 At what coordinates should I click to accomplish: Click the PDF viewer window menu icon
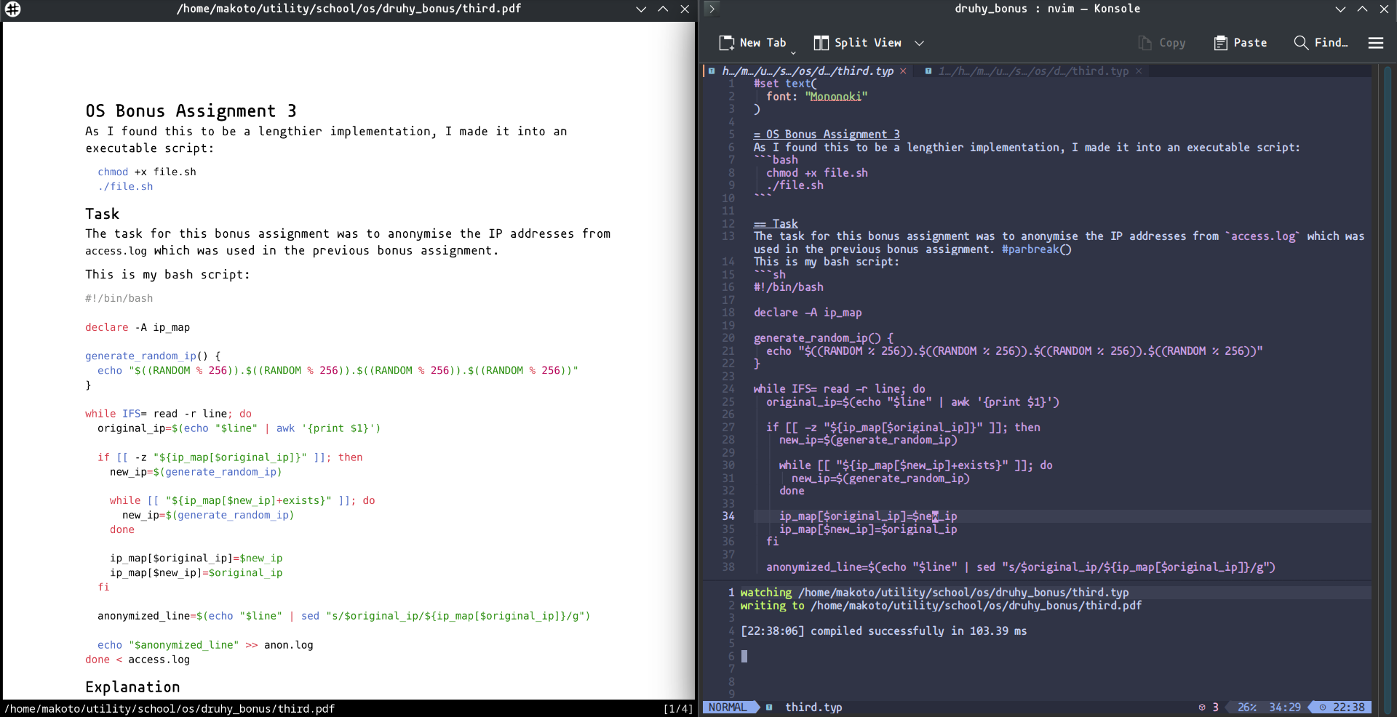[13, 9]
